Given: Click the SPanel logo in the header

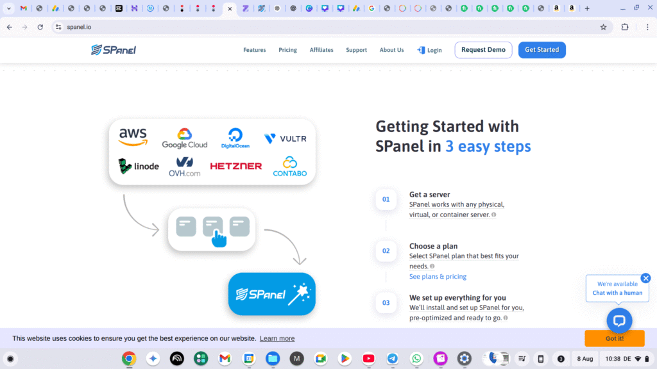Looking at the screenshot, I should [114, 50].
